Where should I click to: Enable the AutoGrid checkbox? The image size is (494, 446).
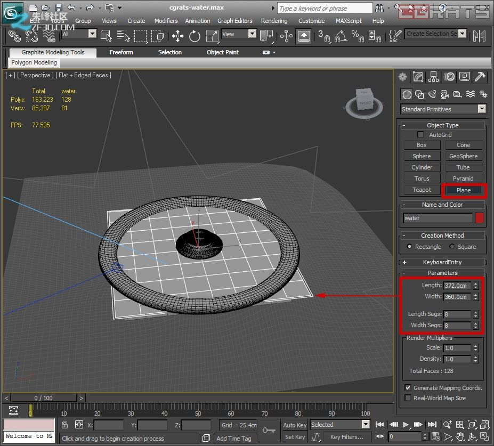(421, 135)
